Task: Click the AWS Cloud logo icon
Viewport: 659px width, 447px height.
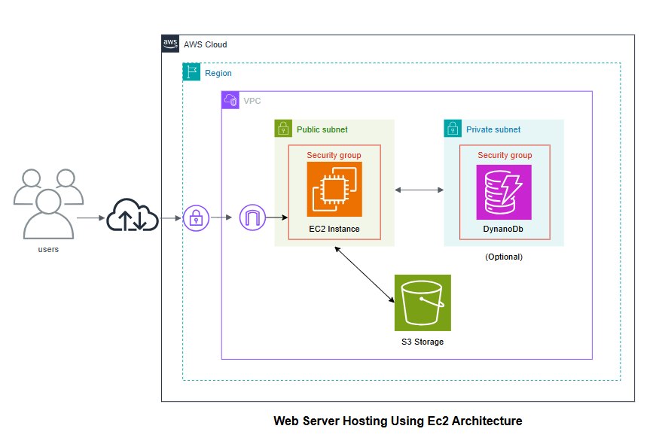Action: pyautogui.click(x=169, y=44)
